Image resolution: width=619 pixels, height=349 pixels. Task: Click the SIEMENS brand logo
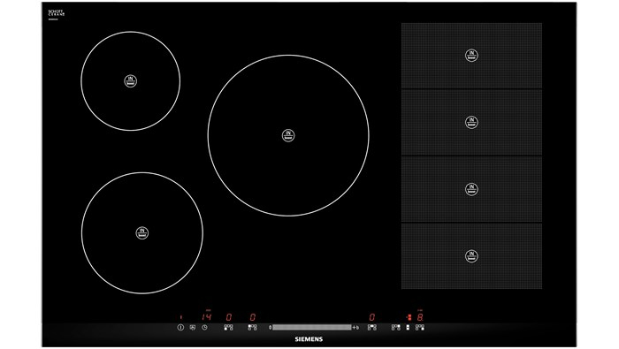[x=309, y=339]
